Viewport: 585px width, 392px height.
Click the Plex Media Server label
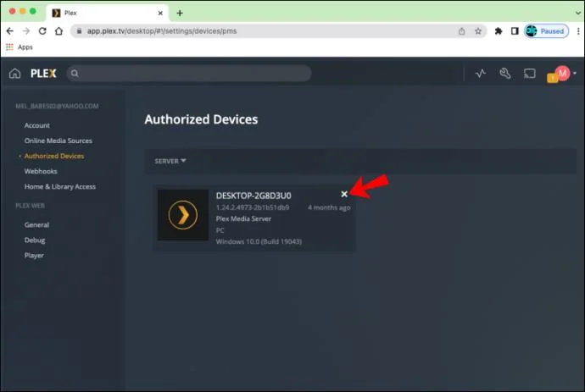point(243,218)
